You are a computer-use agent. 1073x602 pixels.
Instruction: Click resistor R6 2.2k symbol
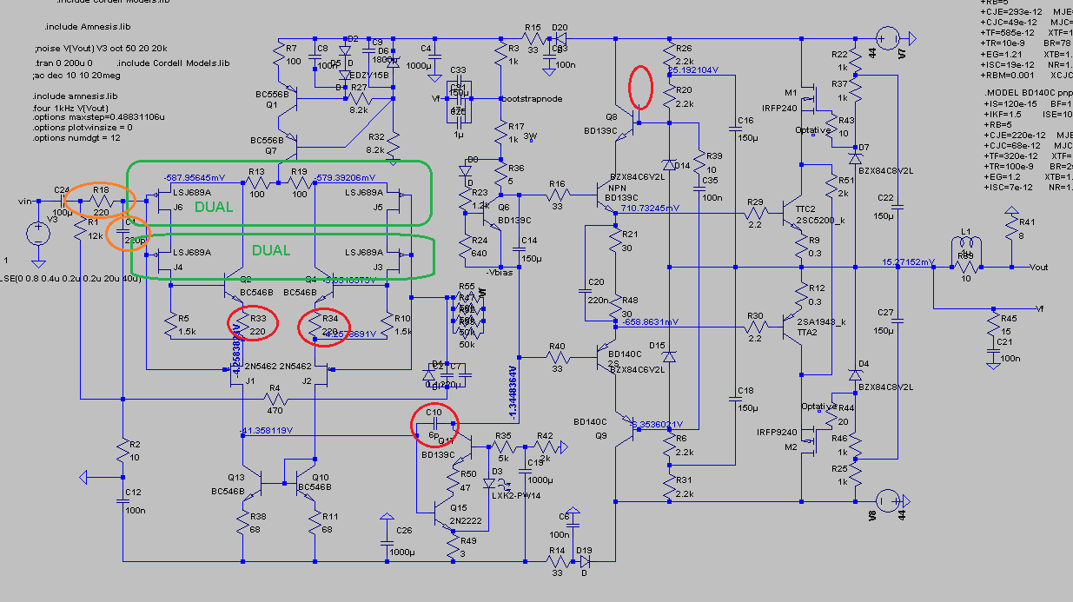(x=669, y=446)
